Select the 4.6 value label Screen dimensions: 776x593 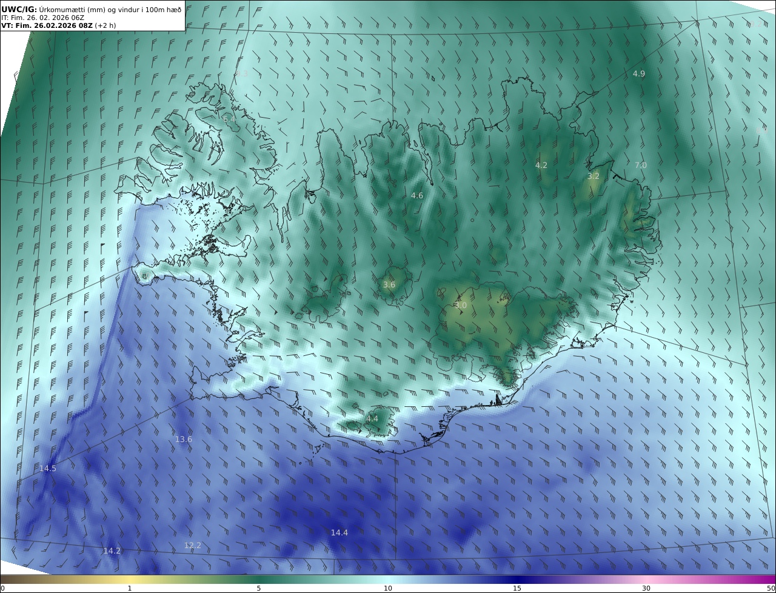tap(417, 195)
